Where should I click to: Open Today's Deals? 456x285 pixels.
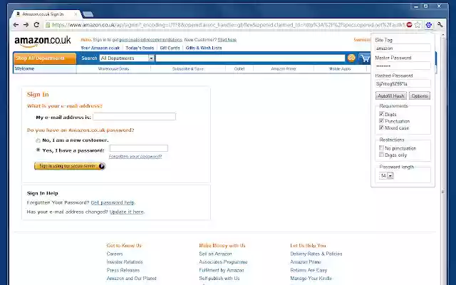coord(140,48)
